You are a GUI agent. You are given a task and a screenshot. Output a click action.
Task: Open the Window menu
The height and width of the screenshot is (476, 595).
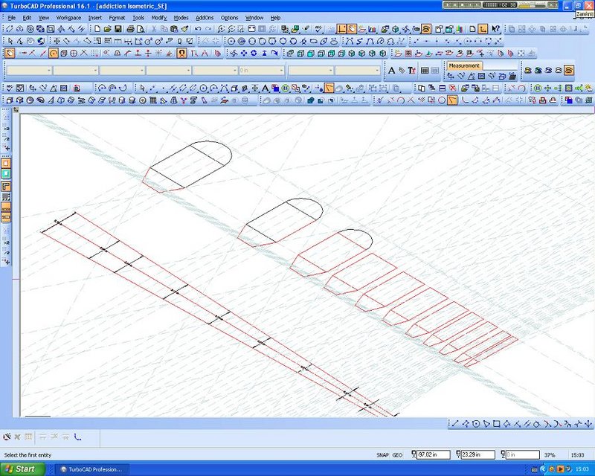coord(254,17)
